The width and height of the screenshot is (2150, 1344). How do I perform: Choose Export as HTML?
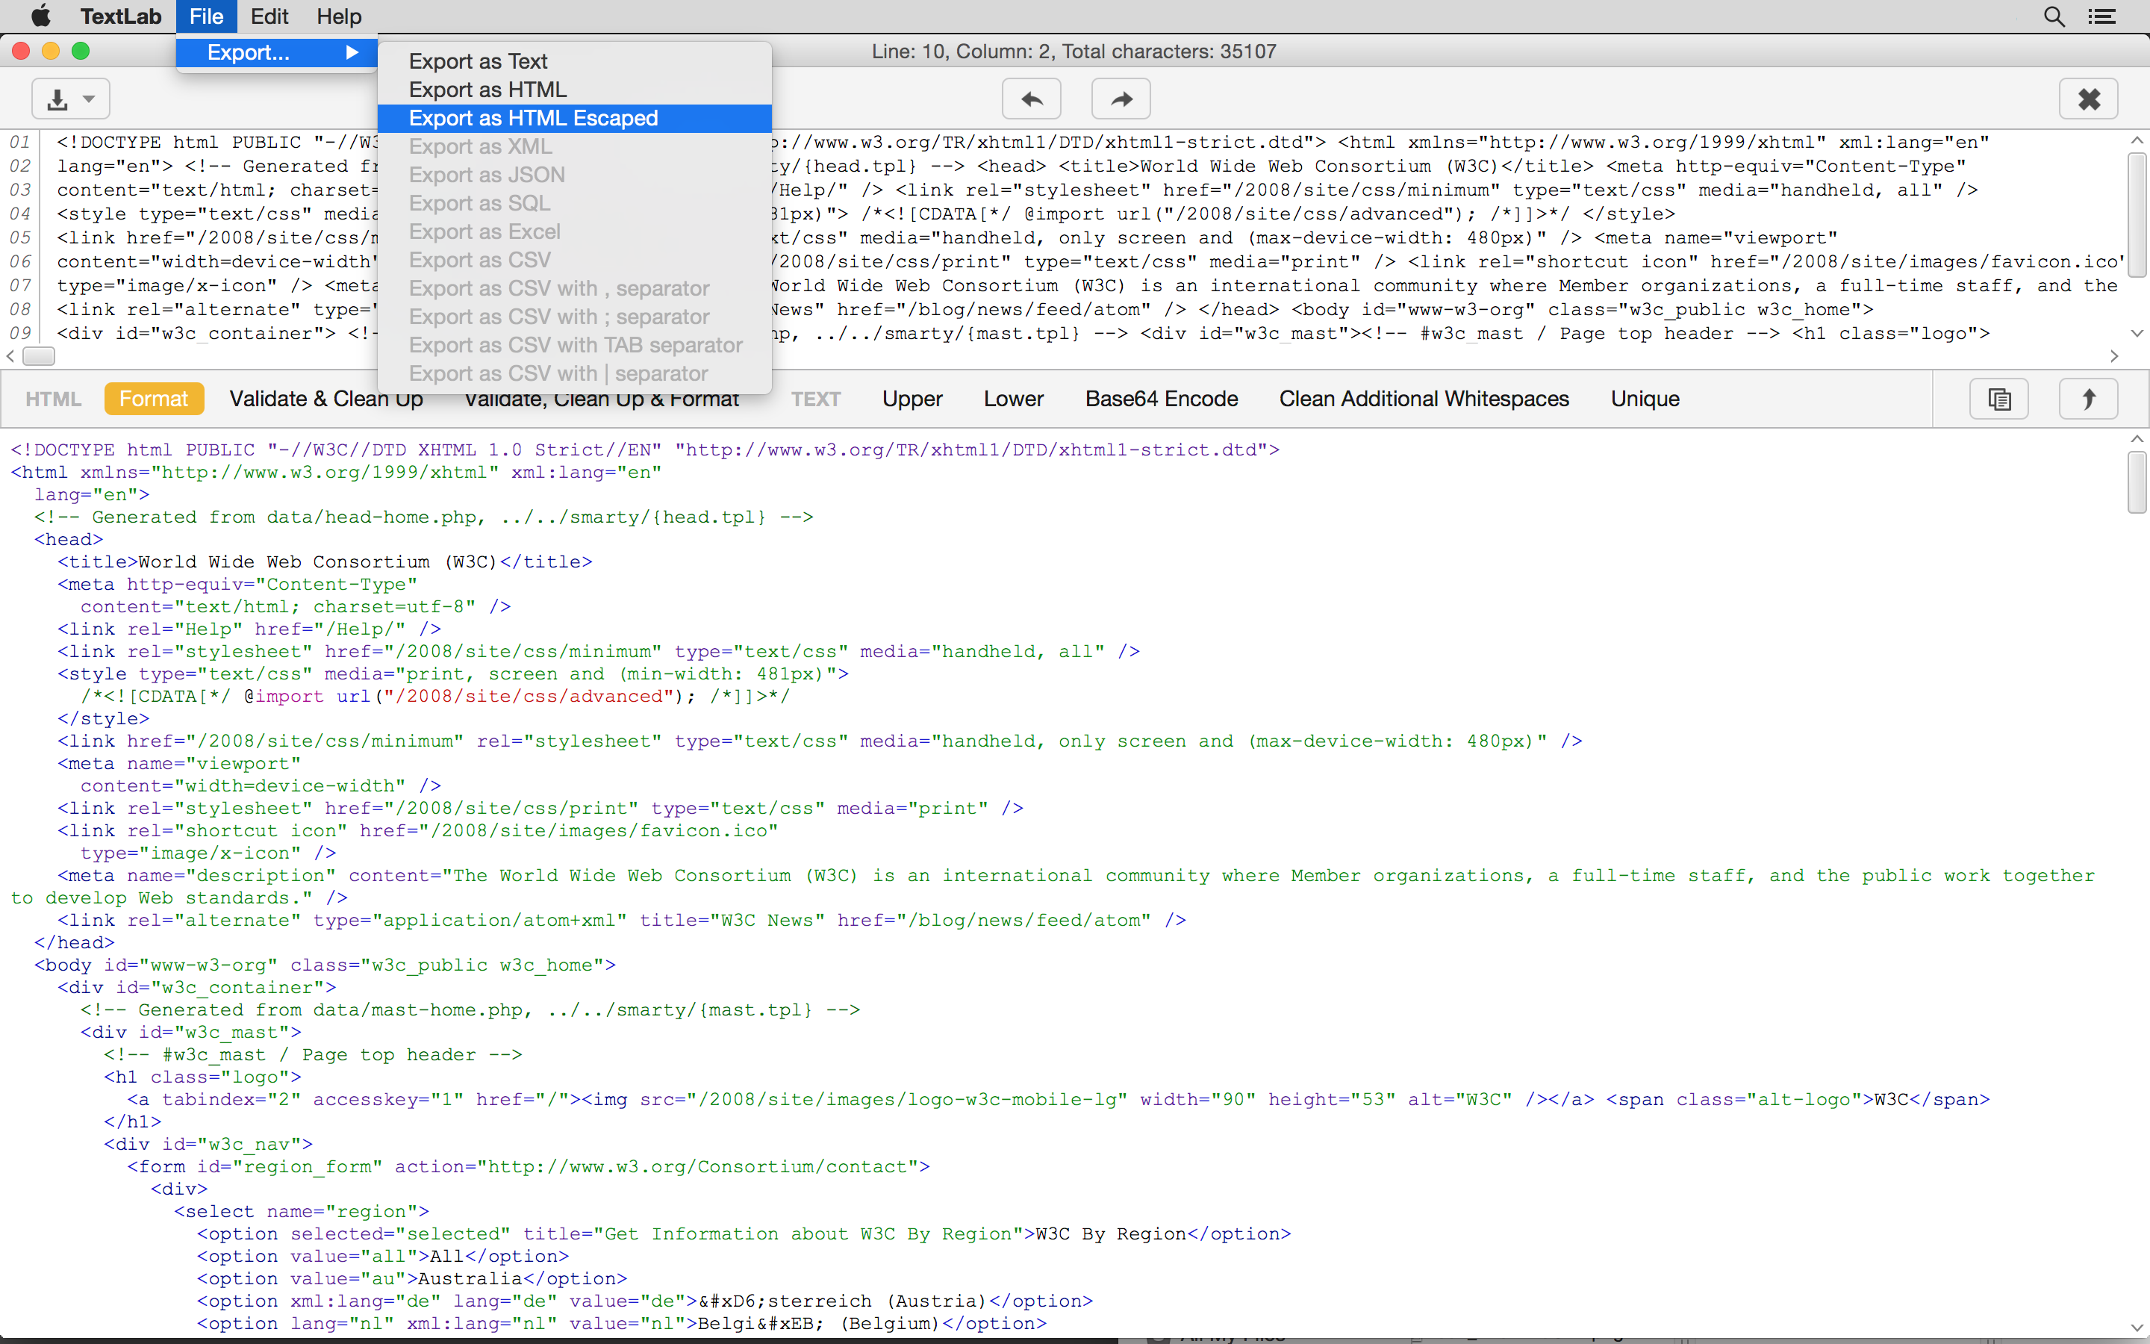[x=487, y=90]
